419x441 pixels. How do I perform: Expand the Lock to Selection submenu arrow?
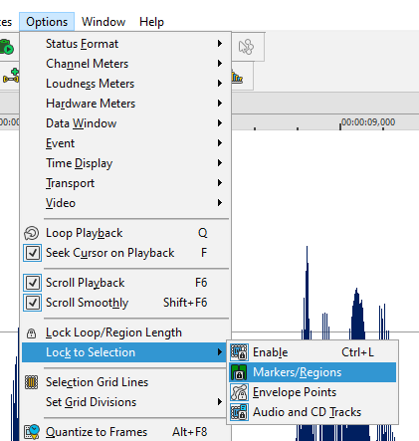(x=220, y=352)
